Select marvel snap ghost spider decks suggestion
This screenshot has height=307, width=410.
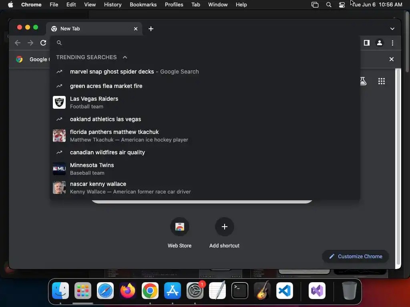205,72
